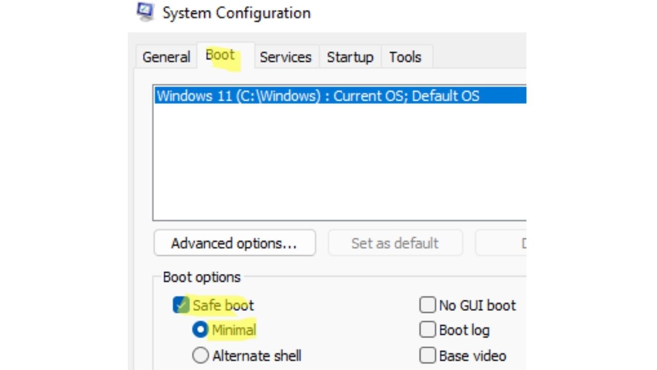Enable the Base video checkbox
The width and height of the screenshot is (657, 370).
tap(428, 356)
